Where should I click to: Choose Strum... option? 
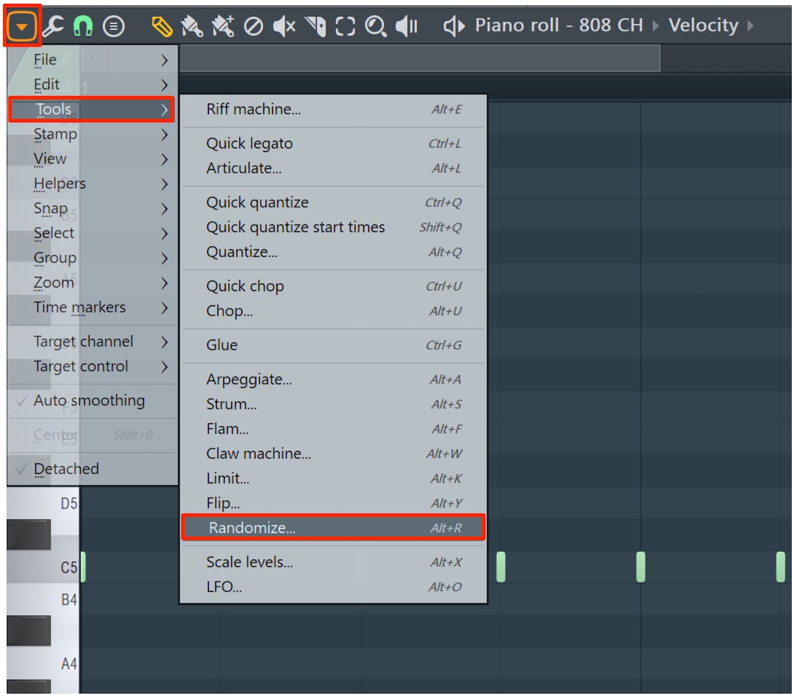pyautogui.click(x=334, y=405)
